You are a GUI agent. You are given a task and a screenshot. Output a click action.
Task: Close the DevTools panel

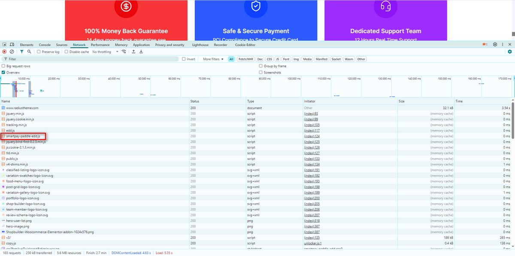pyautogui.click(x=510, y=45)
